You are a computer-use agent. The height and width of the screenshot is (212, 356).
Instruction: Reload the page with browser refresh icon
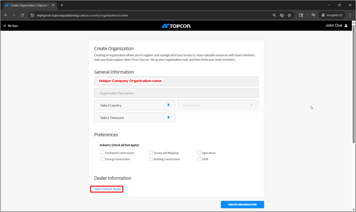[22, 15]
